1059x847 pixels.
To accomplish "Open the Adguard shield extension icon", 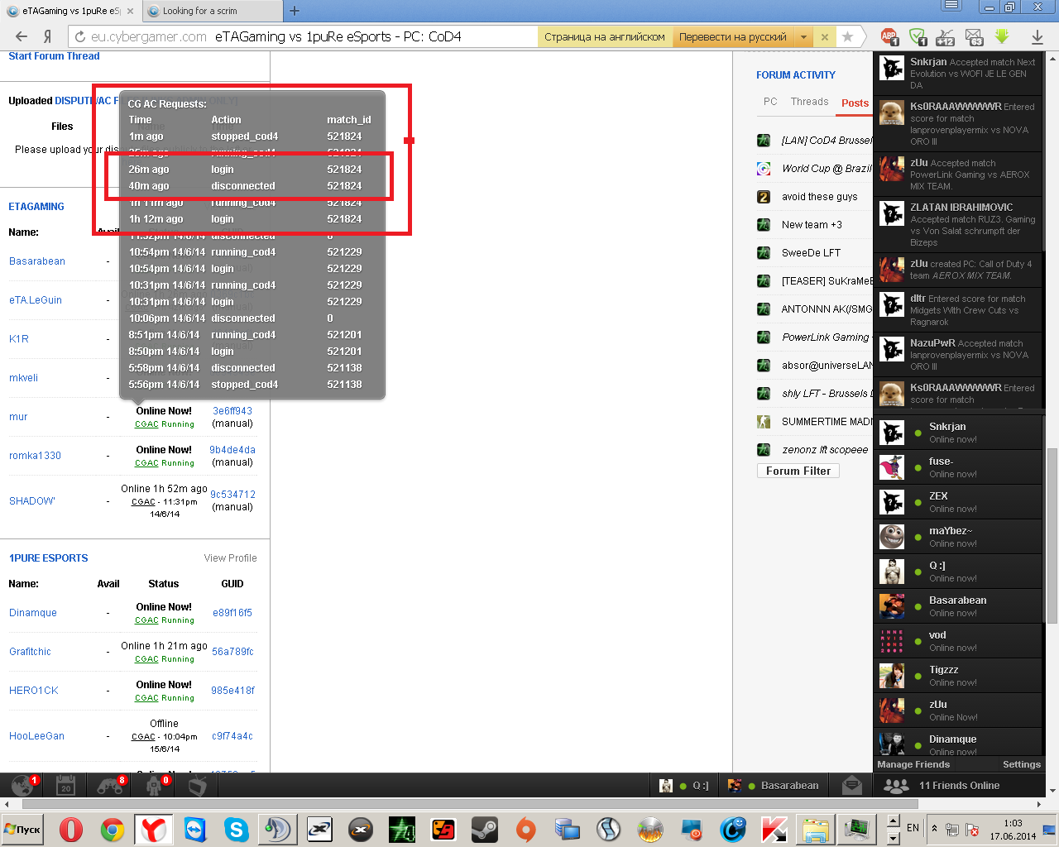I will pyautogui.click(x=918, y=36).
